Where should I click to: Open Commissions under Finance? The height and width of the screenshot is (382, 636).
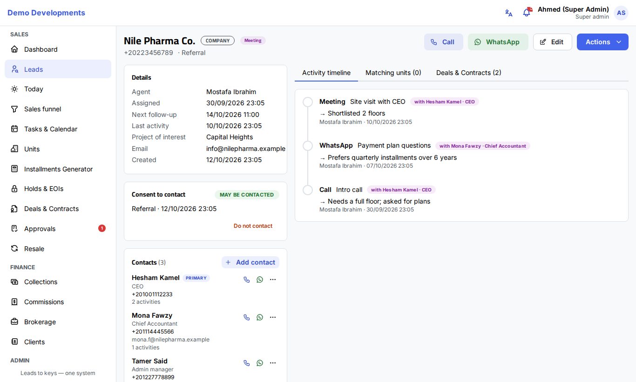click(58, 302)
